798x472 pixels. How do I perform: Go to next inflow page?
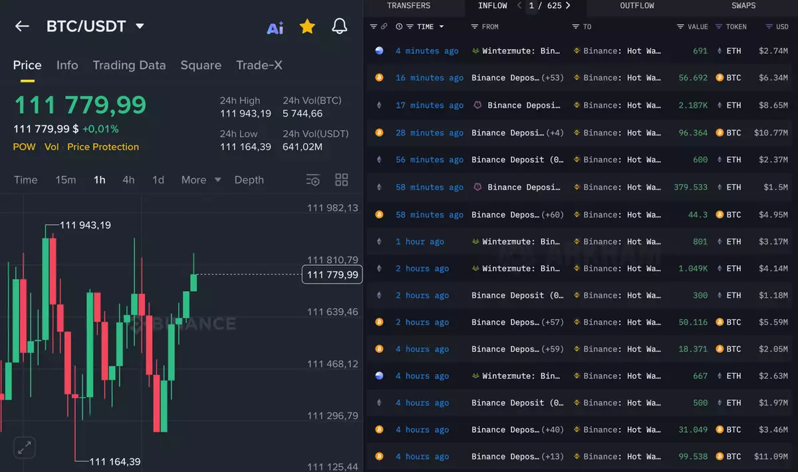pyautogui.click(x=567, y=6)
